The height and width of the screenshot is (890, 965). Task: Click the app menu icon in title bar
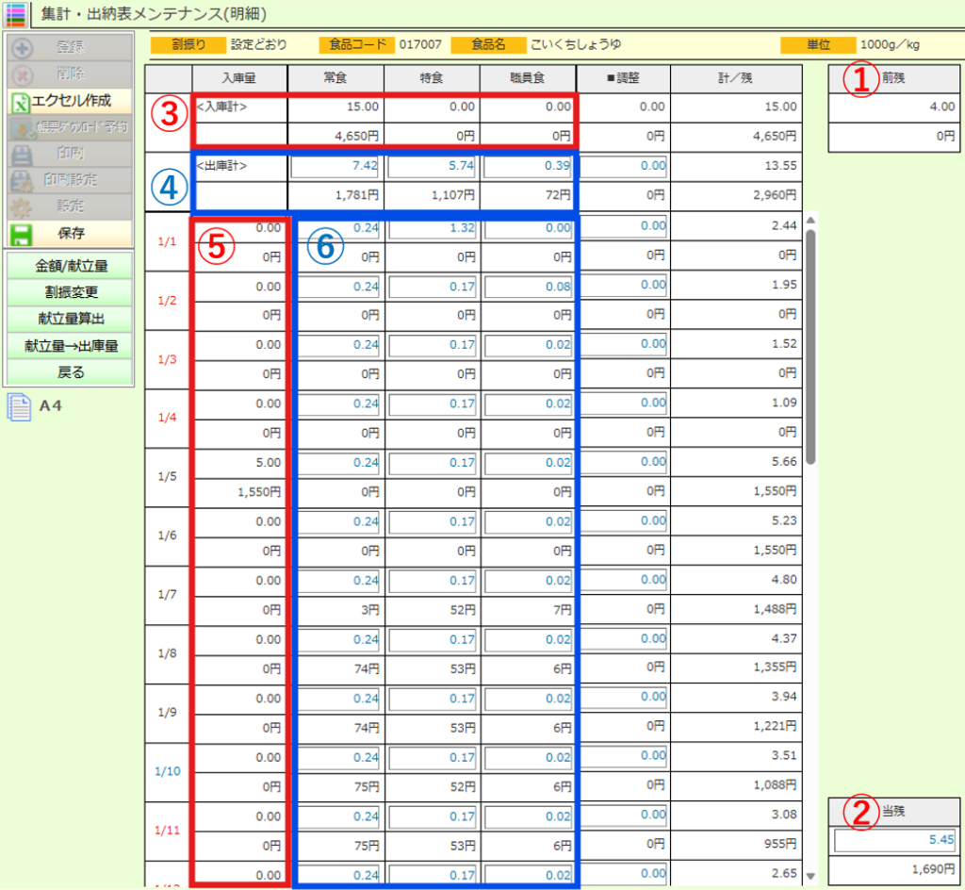[x=15, y=14]
